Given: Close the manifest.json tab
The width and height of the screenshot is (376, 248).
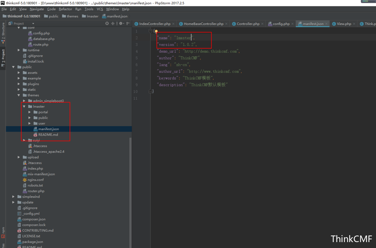Looking at the screenshot, I should pos(326,24).
